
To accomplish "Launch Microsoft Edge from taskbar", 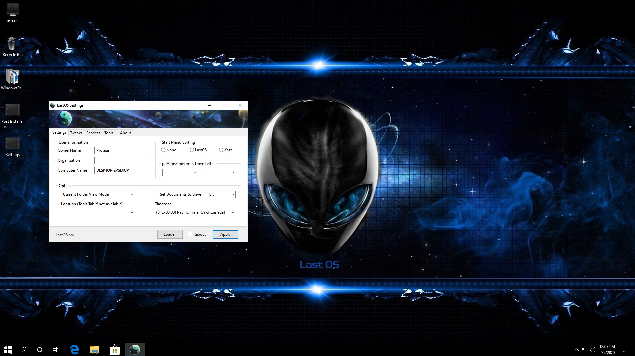I will 75,349.
